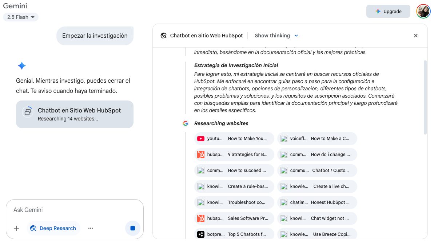Image resolution: width=434 pixels, height=242 pixels.
Task: Open the hubspot Sales Software Pr... source
Action: pos(234,218)
